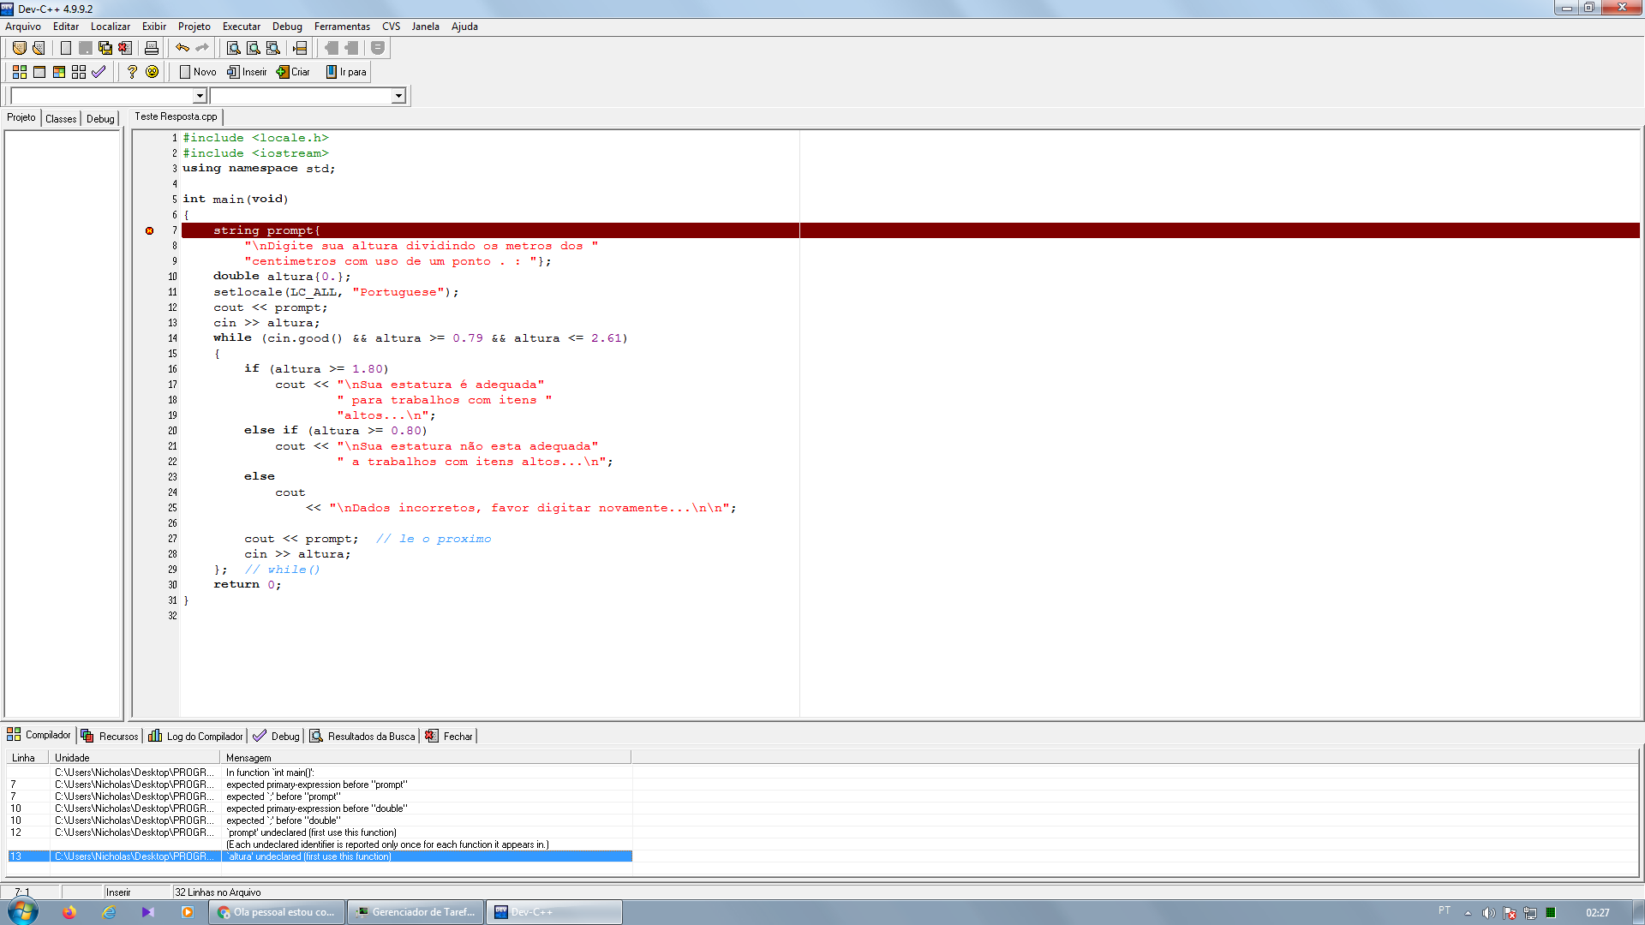Open Internet Explorer from the taskbar
The width and height of the screenshot is (1645, 925).
[x=109, y=912]
